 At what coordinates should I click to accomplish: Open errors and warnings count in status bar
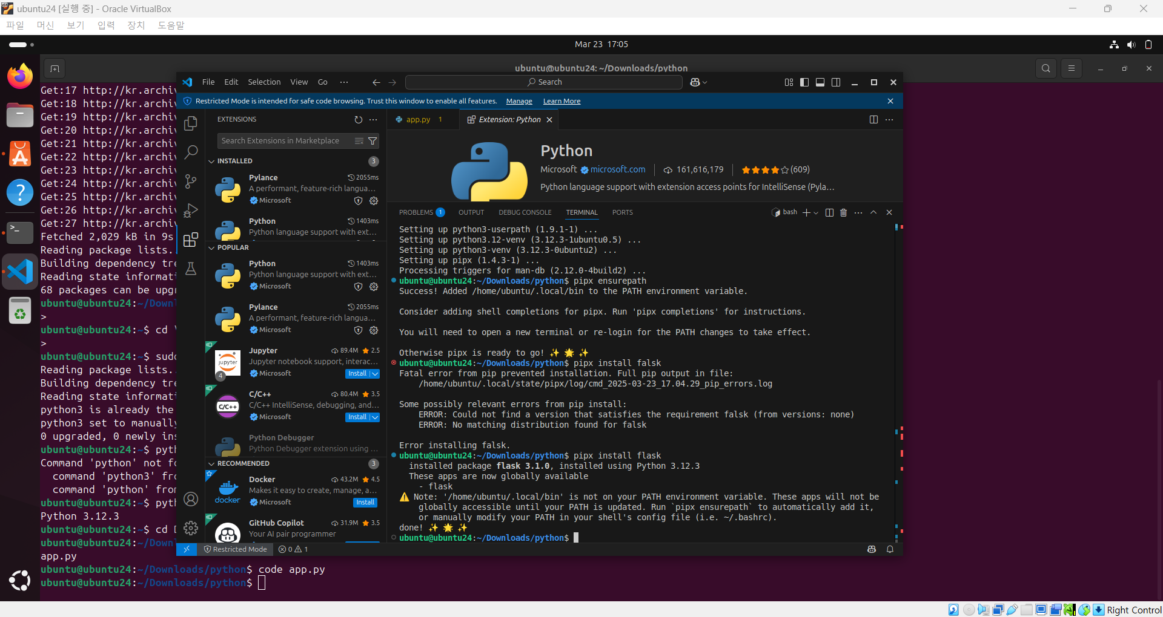293,549
